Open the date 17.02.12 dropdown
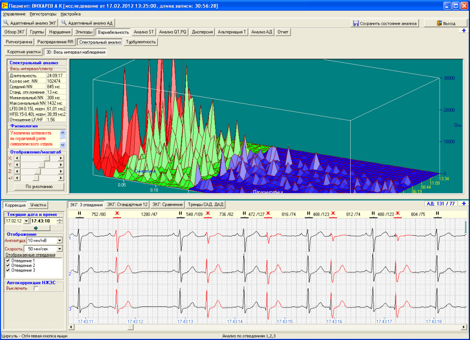470x340 pixels. pos(26,221)
